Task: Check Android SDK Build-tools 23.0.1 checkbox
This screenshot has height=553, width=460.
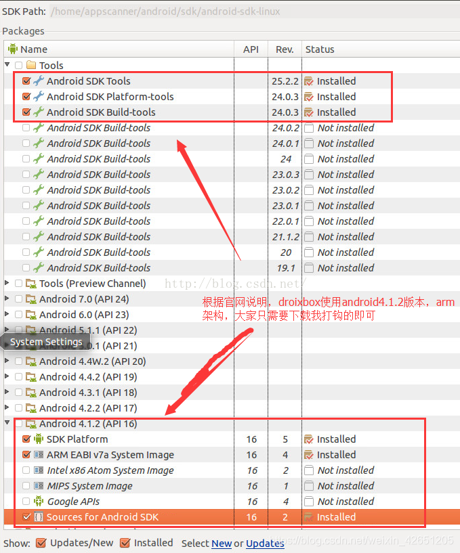Action: [x=26, y=205]
